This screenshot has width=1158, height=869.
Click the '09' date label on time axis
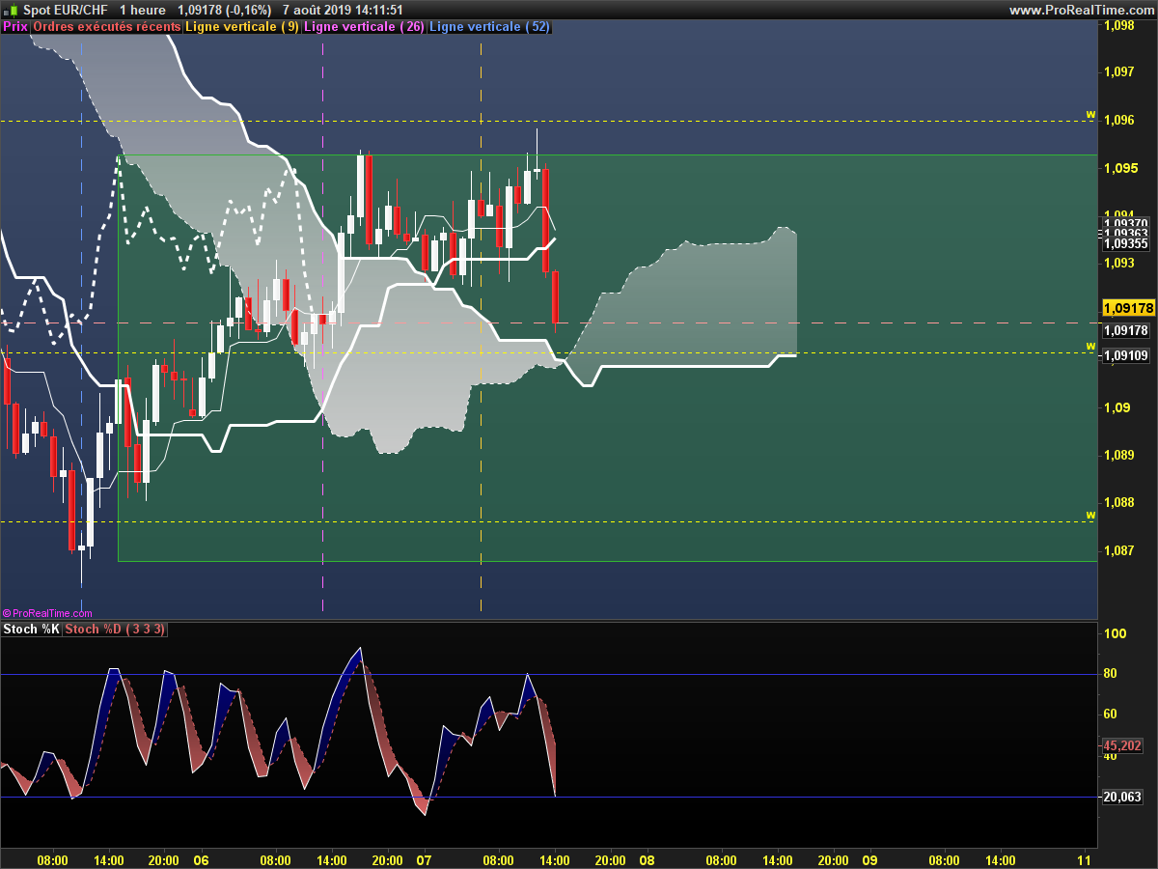[869, 859]
